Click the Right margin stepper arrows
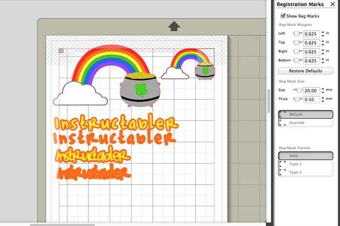340x226 pixels. [322, 52]
